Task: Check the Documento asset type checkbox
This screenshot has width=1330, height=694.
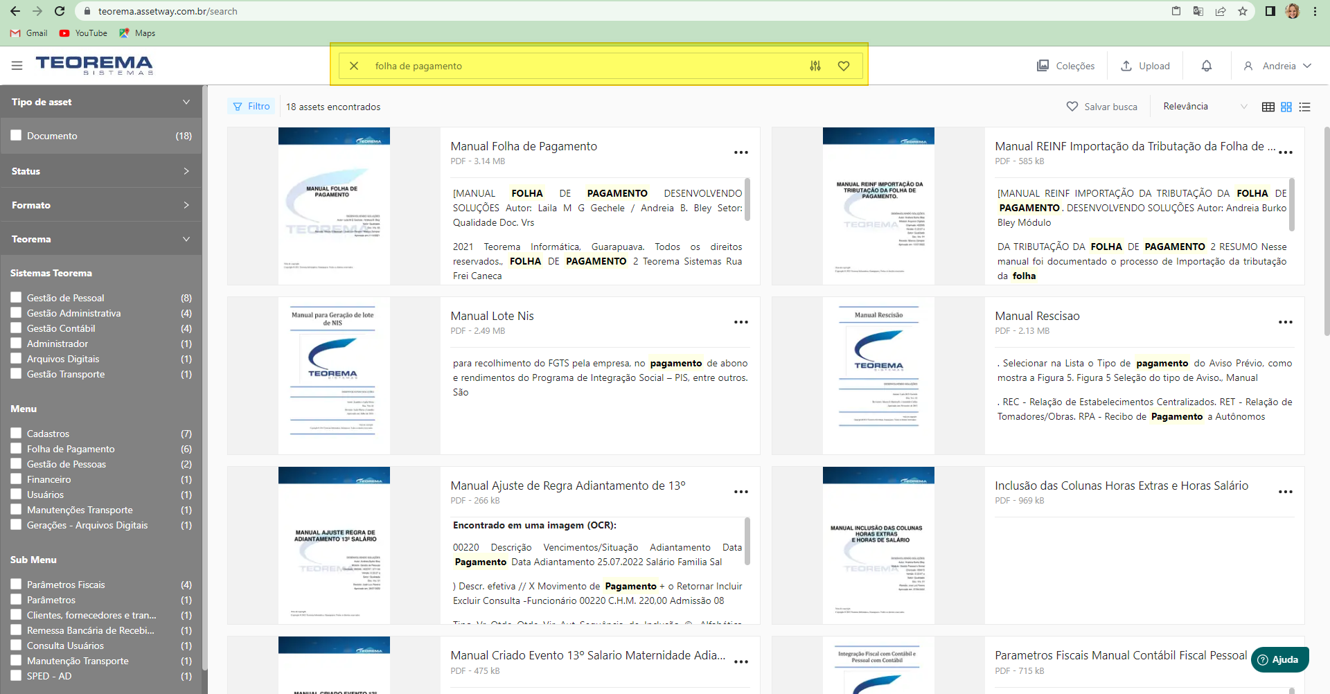Action: 16,135
